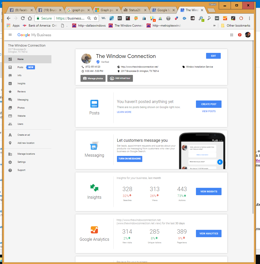Click the Manage locations building icon
The width and height of the screenshot is (260, 264).
(x=10, y=154)
